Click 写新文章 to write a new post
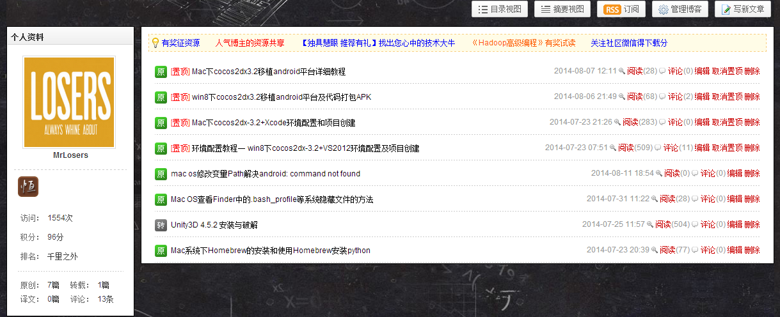 (x=742, y=10)
